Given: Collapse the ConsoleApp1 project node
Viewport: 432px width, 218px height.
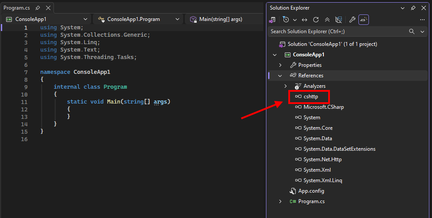Looking at the screenshot, I should pyautogui.click(x=275, y=55).
